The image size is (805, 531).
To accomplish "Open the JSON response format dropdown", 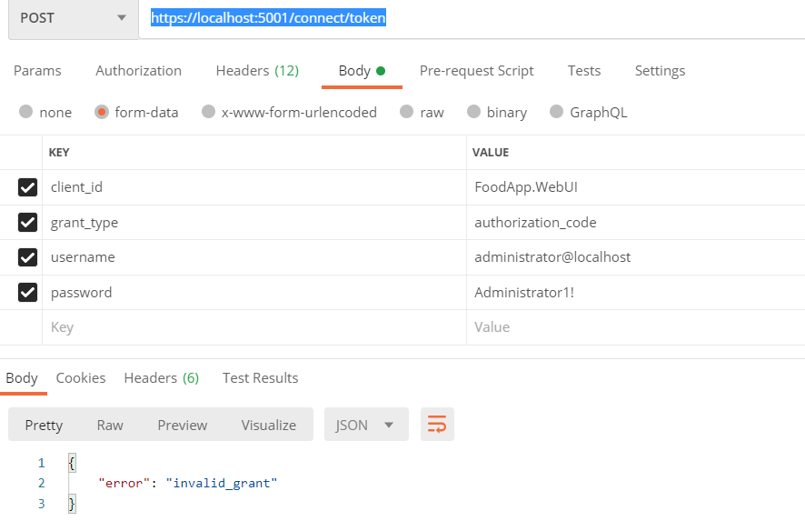I will [366, 424].
